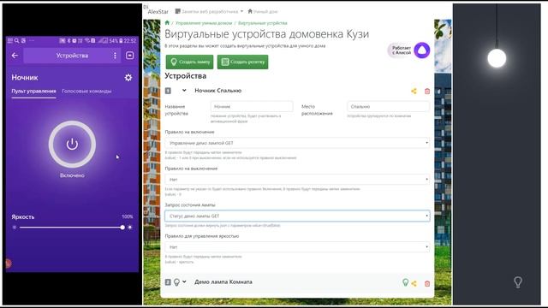This screenshot has width=548, height=308.
Task: Tap the search icon in phone status bar
Action: pyautogui.click(x=16, y=41)
